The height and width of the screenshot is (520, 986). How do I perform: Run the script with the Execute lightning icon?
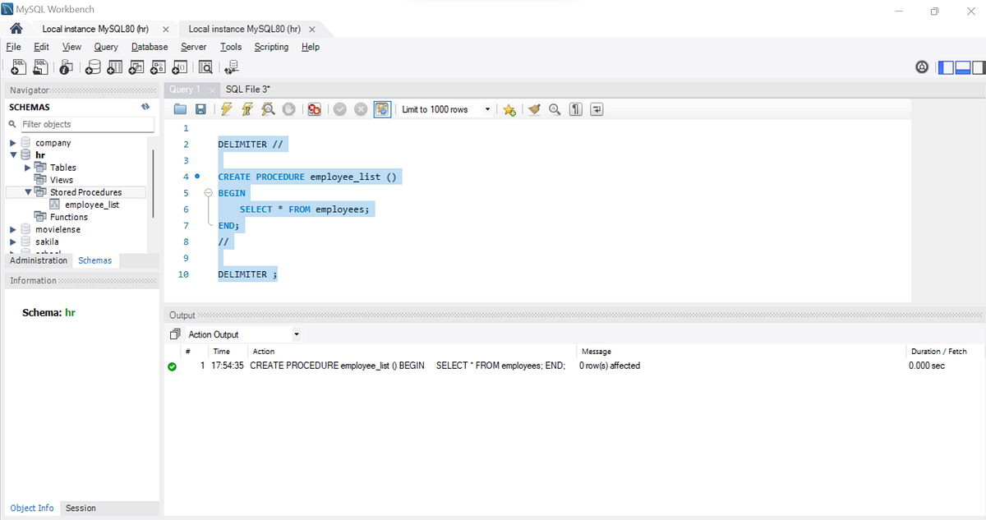click(227, 108)
